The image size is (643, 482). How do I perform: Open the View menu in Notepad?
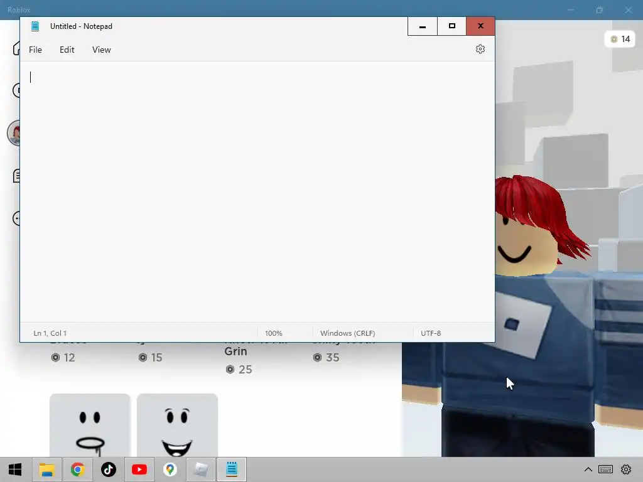click(101, 50)
